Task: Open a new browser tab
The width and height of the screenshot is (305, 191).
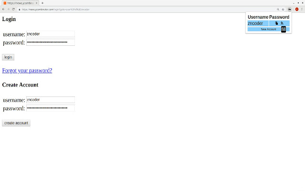Action: [42, 3]
